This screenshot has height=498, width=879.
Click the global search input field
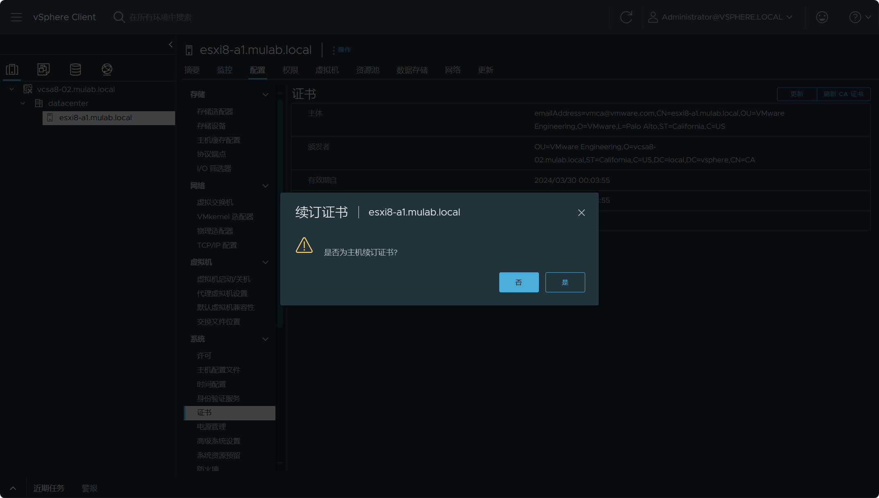(x=160, y=17)
